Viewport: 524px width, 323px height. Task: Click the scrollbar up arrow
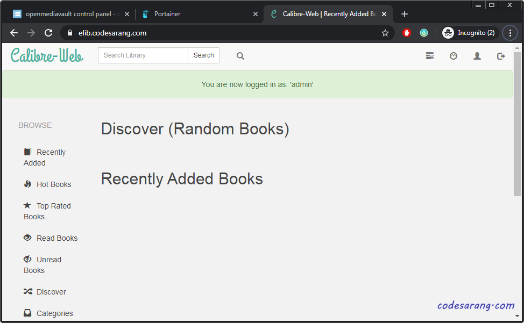(x=518, y=48)
